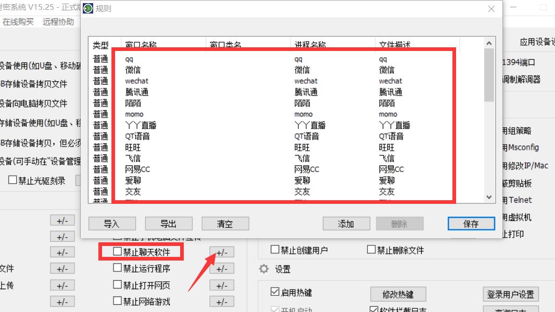Select the qq row in window name column
555x312 pixels.
point(129,59)
